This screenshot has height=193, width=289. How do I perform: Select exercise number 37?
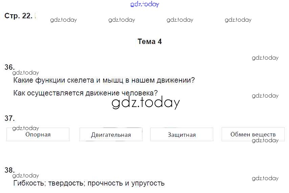click(x=9, y=119)
